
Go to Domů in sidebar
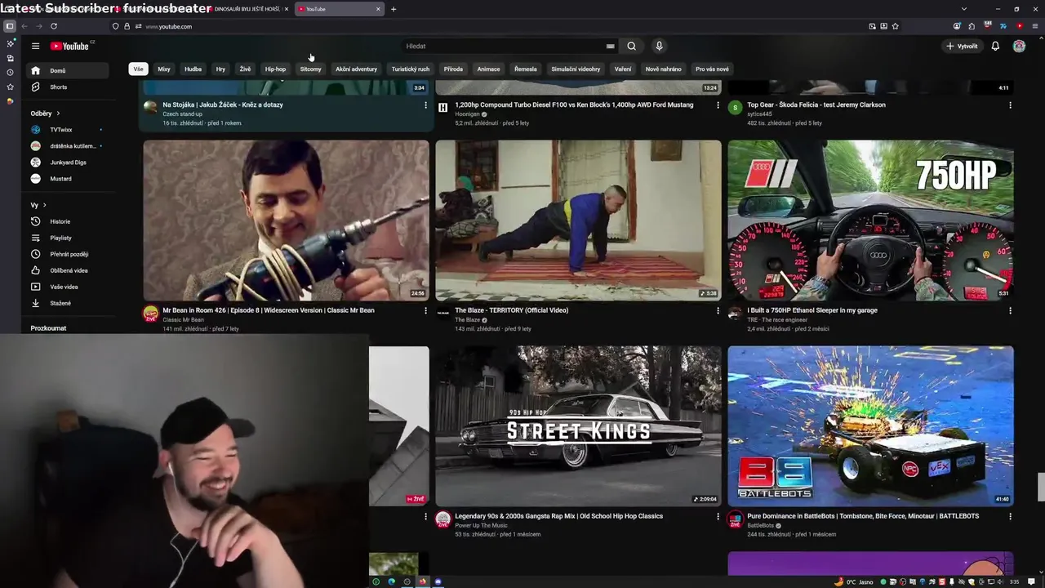[x=69, y=71]
